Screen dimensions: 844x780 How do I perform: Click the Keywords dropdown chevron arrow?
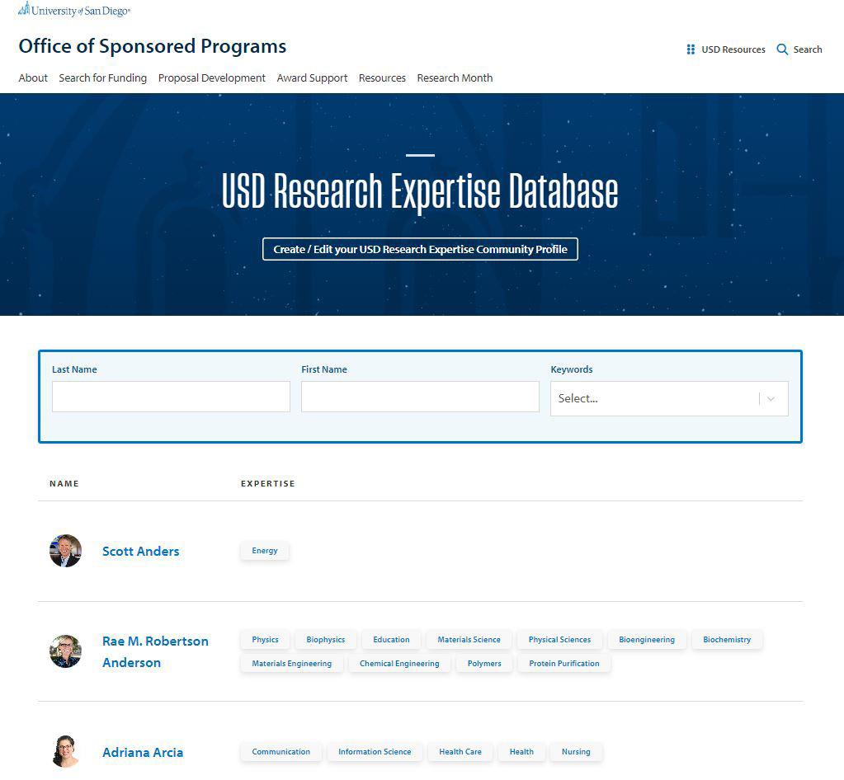tap(771, 398)
